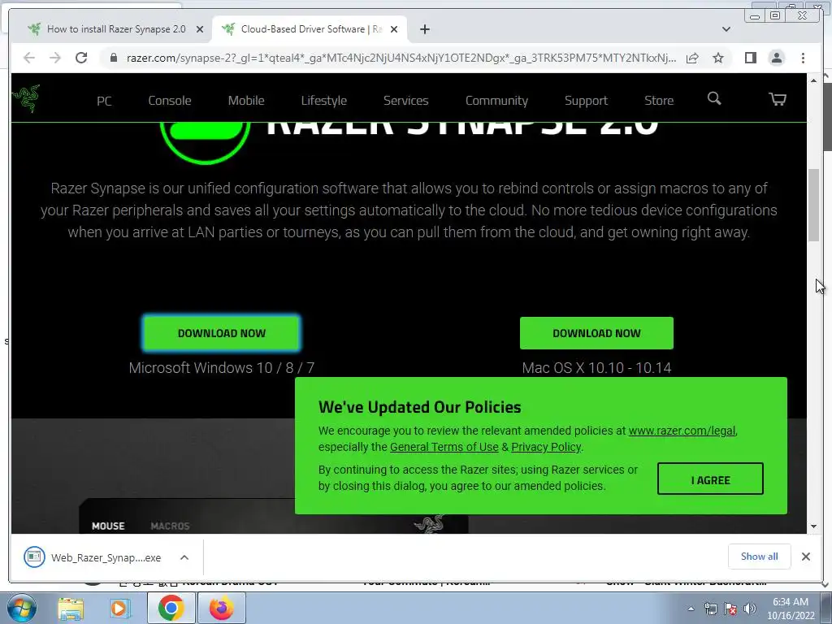
Task: Click 'We've Updated Our Policies' heading
Action: pyautogui.click(x=419, y=407)
